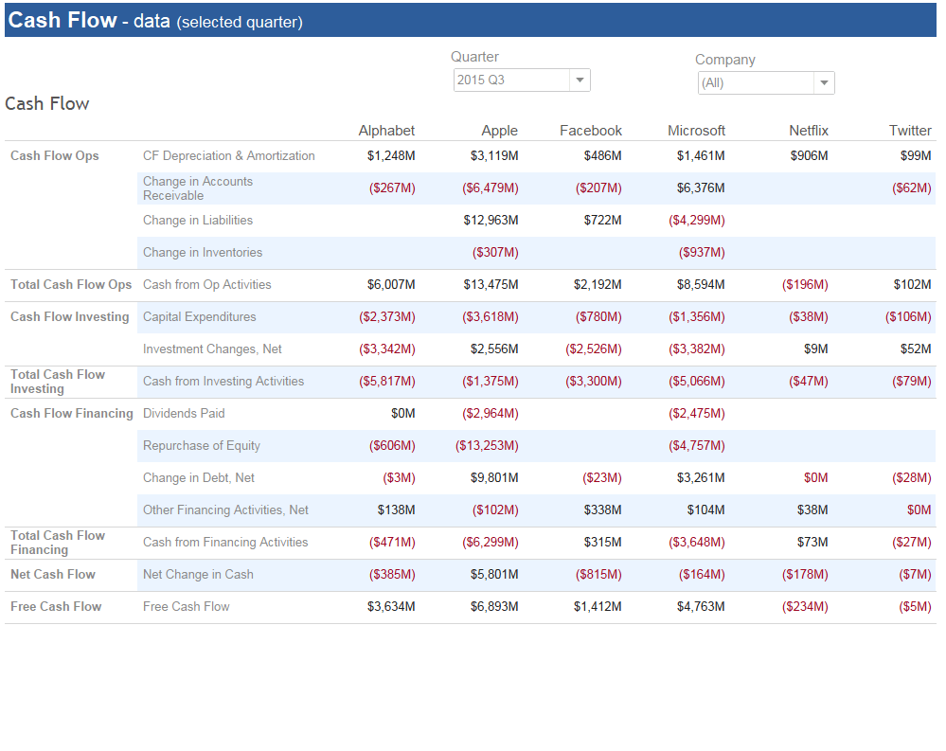Select the Apple column header
This screenshot has height=751, width=946.
click(x=500, y=131)
